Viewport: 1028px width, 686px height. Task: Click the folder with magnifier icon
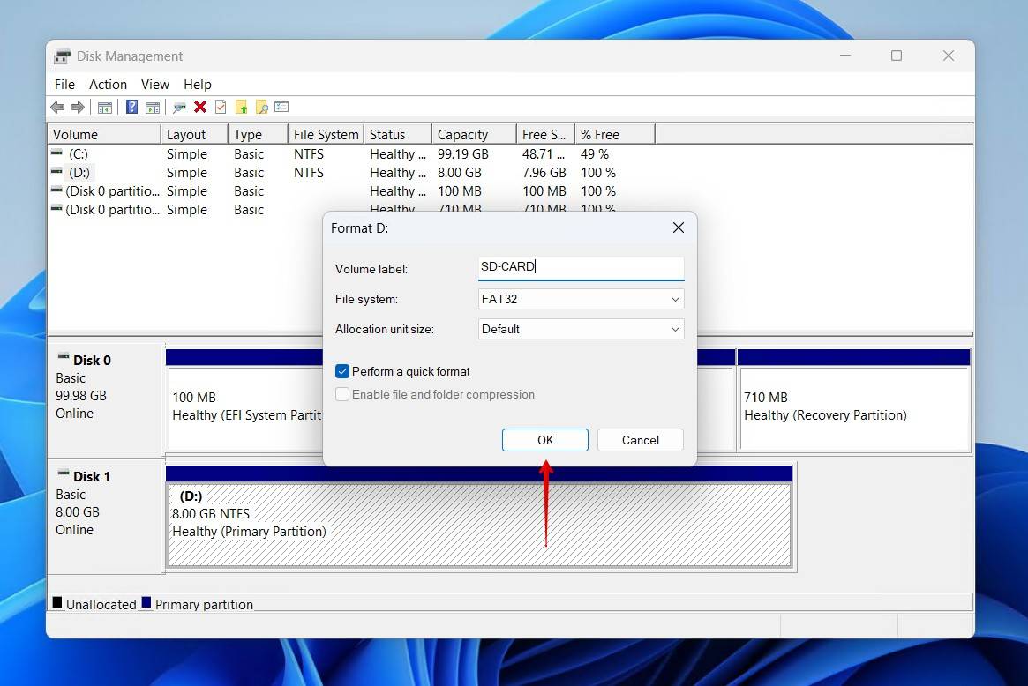(261, 107)
